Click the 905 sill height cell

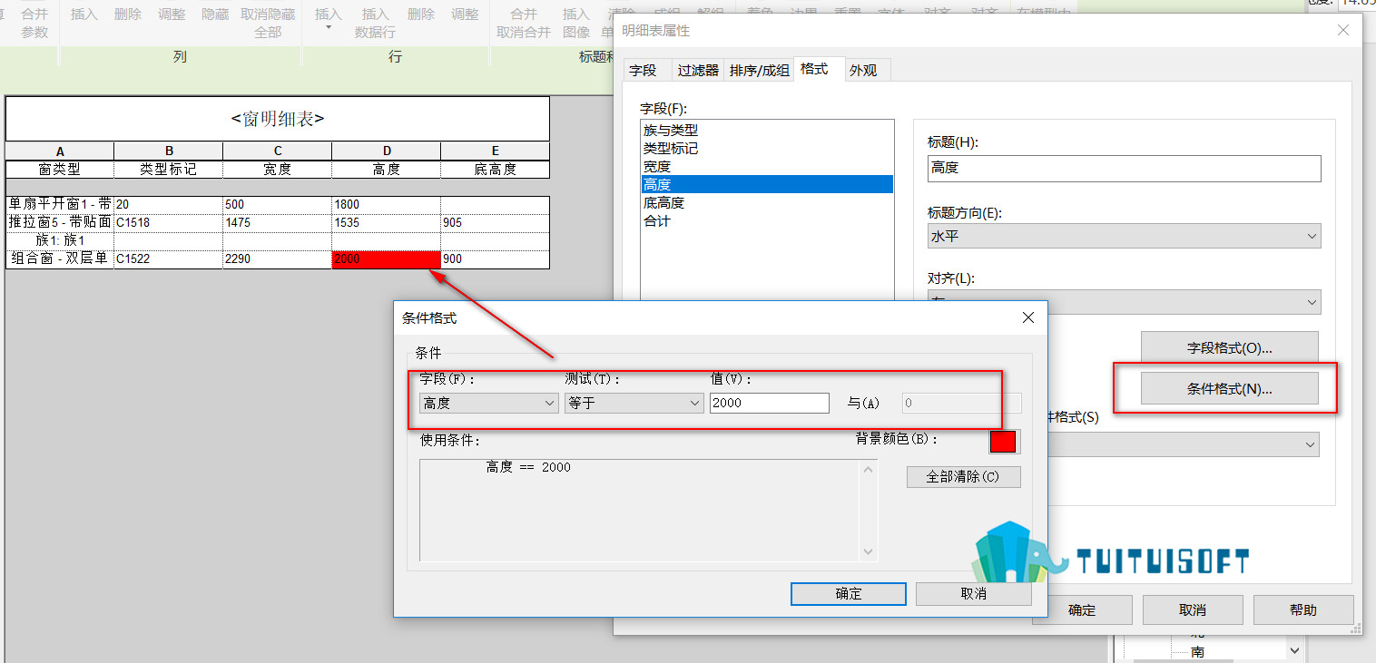496,223
